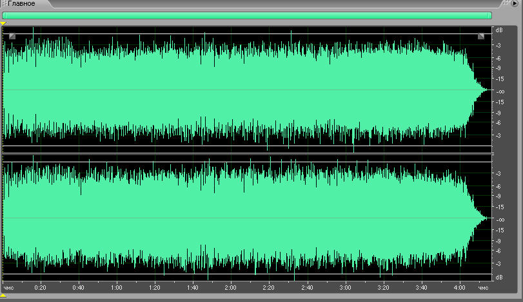Click the 4:00 mark on the time ruler

(459, 287)
